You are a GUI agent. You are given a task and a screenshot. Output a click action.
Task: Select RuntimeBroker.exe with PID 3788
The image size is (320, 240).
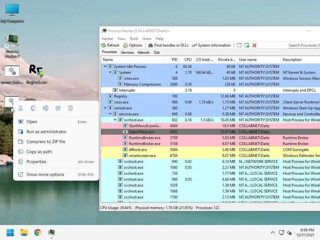(x=210, y=138)
